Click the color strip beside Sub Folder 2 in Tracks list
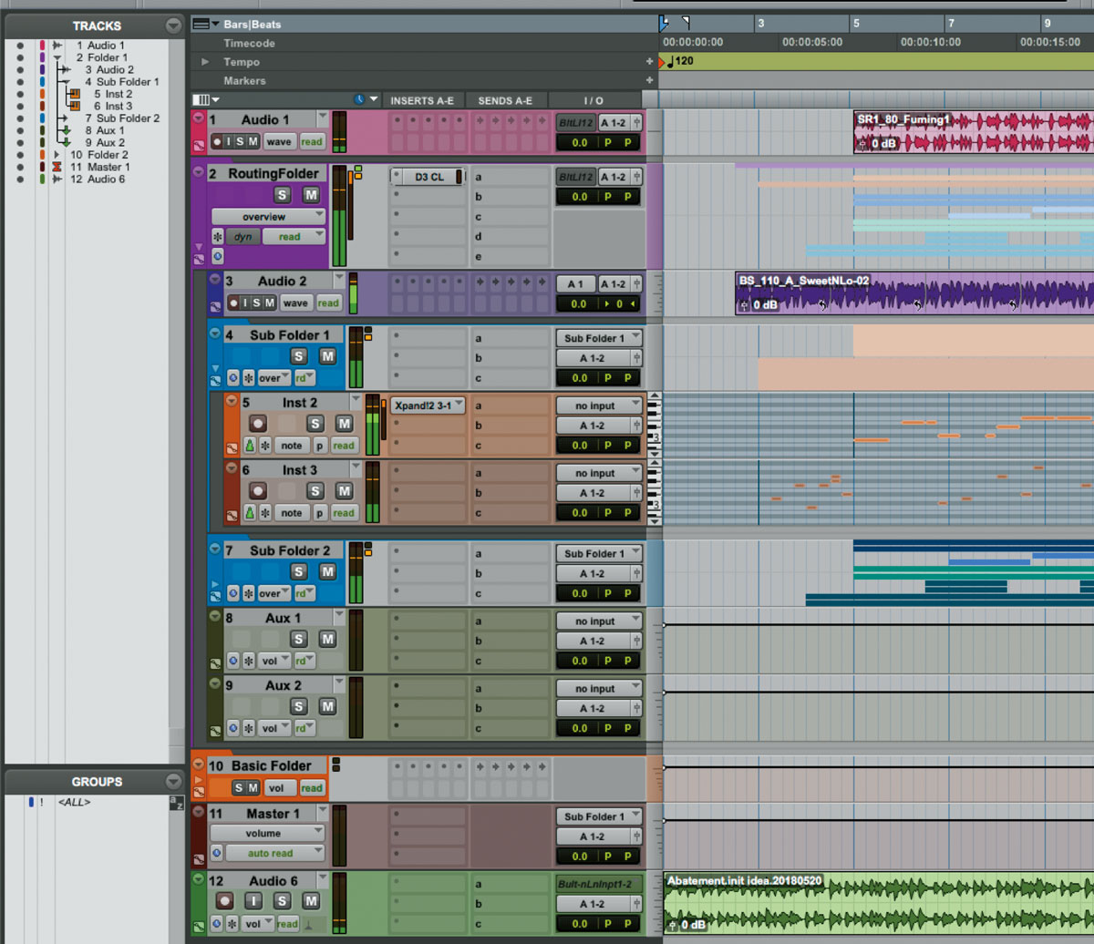This screenshot has height=944, width=1094. [43, 118]
